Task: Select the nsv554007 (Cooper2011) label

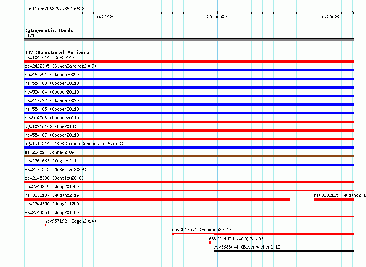Action: tap(52, 135)
